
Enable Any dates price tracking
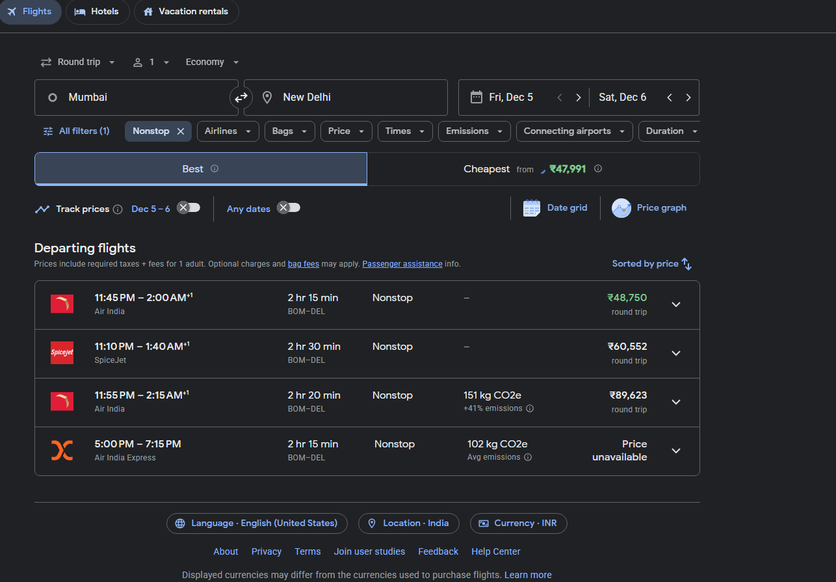[x=289, y=208]
